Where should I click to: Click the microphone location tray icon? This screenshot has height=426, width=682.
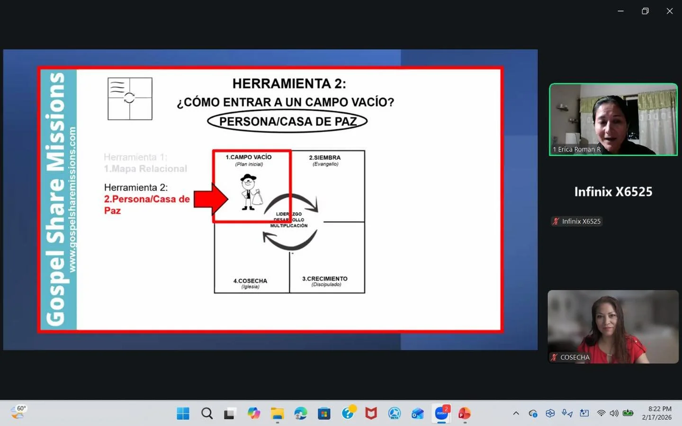pyautogui.click(x=567, y=413)
